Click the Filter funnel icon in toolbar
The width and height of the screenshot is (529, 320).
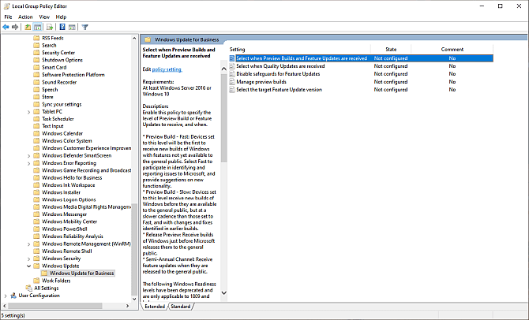point(84,27)
